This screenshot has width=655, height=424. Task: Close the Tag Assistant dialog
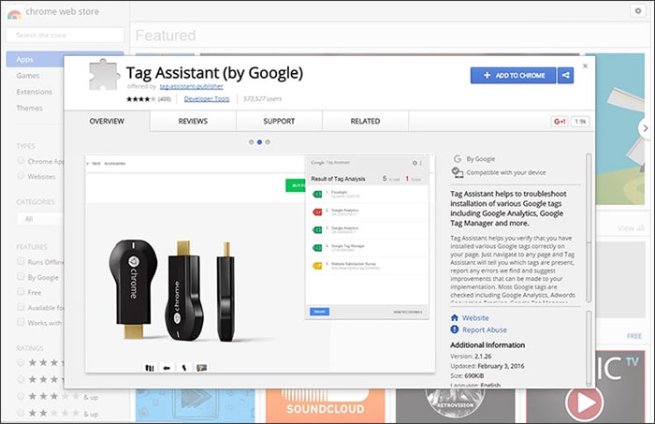pos(585,66)
